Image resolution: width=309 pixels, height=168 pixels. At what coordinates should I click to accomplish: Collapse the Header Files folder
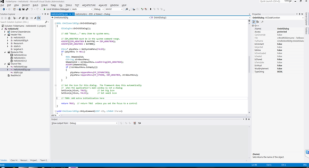tap(5, 35)
